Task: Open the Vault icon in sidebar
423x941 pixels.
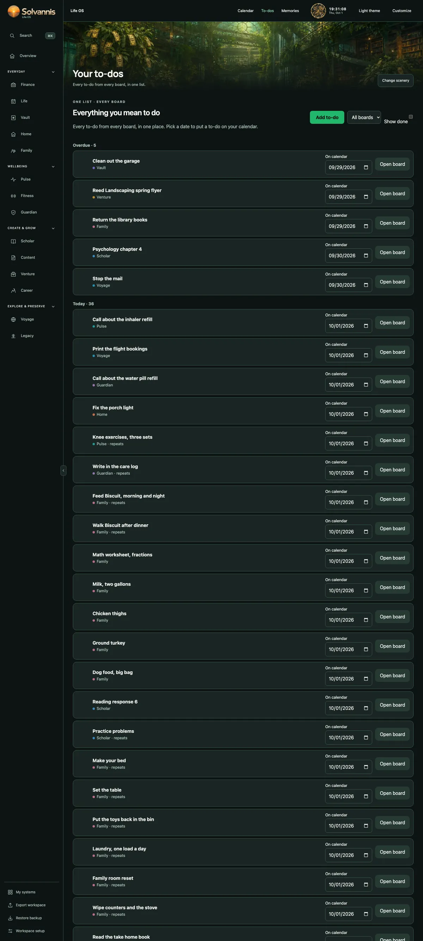Action: 13,117
